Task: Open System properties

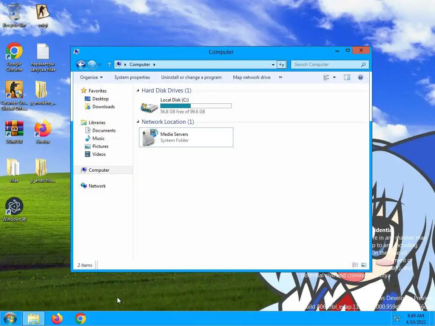Action: coord(132,77)
